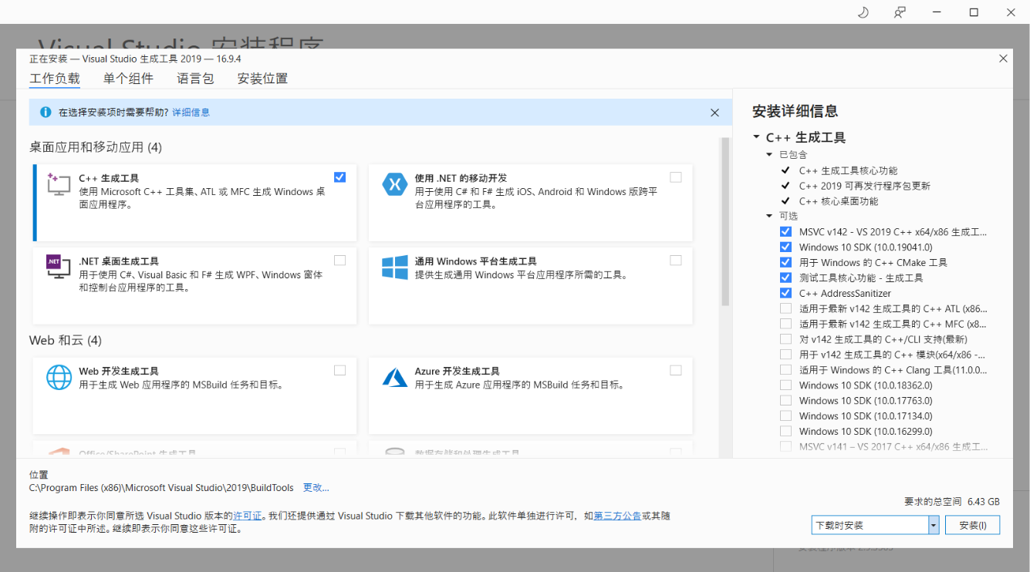Click C++ 生成工具核心功能 included item

point(849,170)
